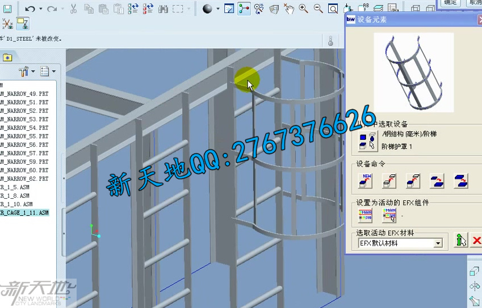The width and height of the screenshot is (482, 308).
Task: Click the Refit zoom window icon
Action: click(333, 8)
